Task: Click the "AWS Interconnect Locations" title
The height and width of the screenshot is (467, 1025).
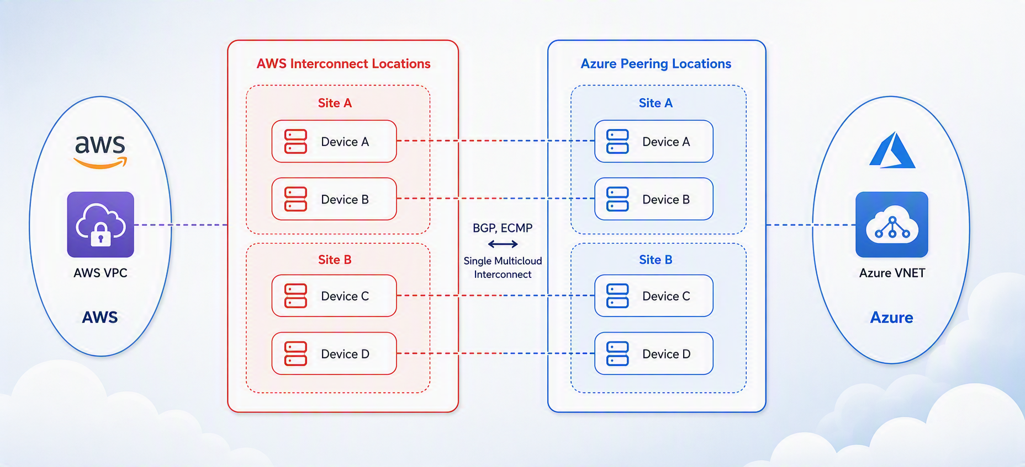Action: tap(344, 64)
